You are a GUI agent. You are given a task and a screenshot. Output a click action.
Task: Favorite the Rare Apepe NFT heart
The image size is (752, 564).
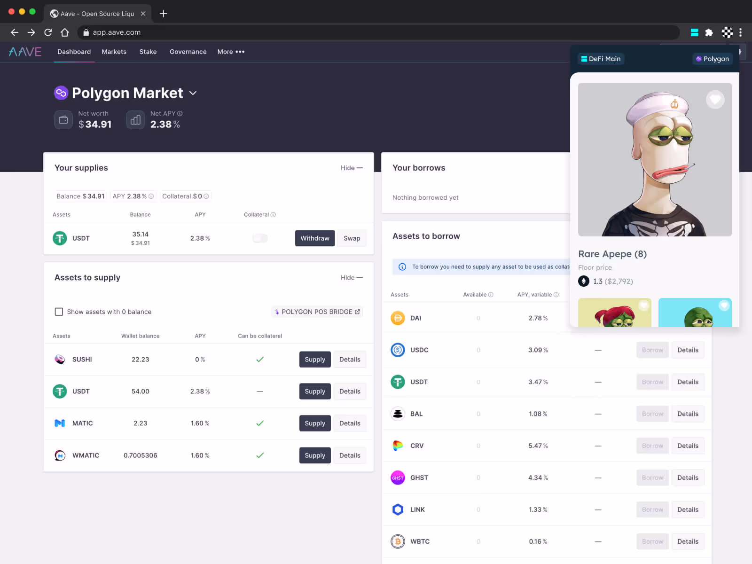[x=715, y=100]
